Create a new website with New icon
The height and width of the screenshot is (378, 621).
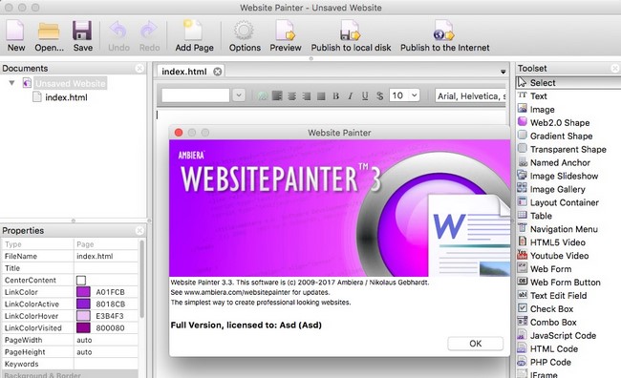16,31
